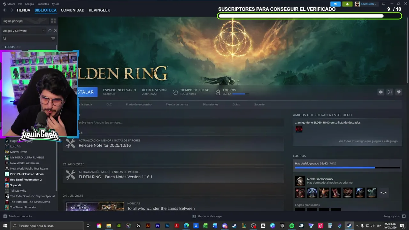Open Punto de encuentro link

tap(139, 104)
